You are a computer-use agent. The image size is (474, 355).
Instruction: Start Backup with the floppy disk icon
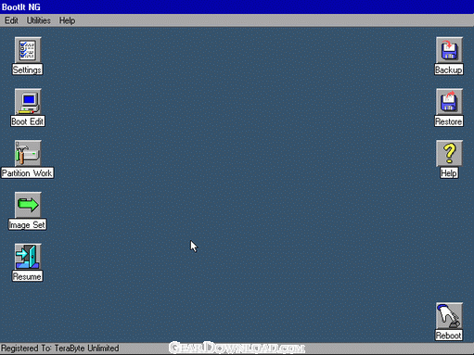(449, 50)
